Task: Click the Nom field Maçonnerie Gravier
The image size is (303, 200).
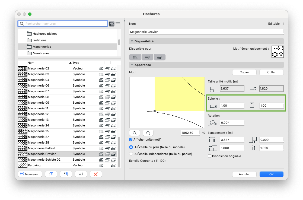Action: coord(206,32)
